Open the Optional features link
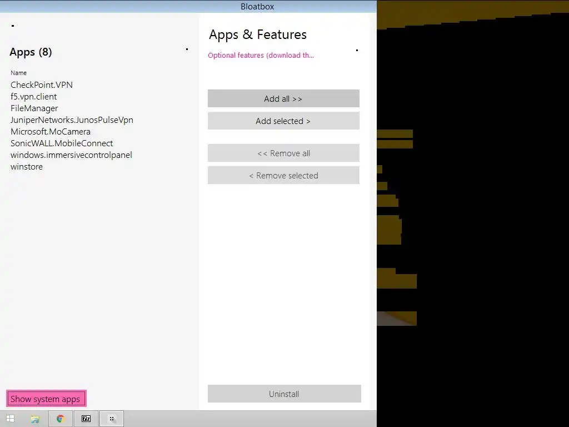The height and width of the screenshot is (427, 569). click(x=261, y=55)
